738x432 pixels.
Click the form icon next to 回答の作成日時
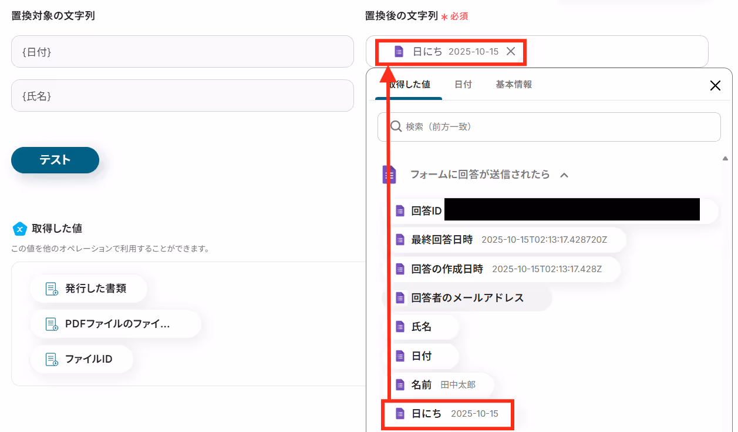(400, 269)
